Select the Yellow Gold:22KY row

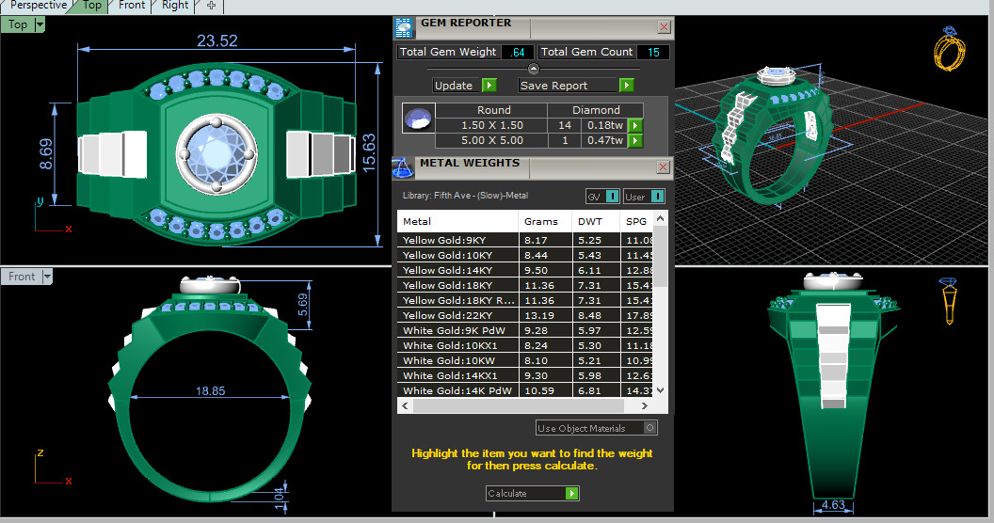coord(525,315)
